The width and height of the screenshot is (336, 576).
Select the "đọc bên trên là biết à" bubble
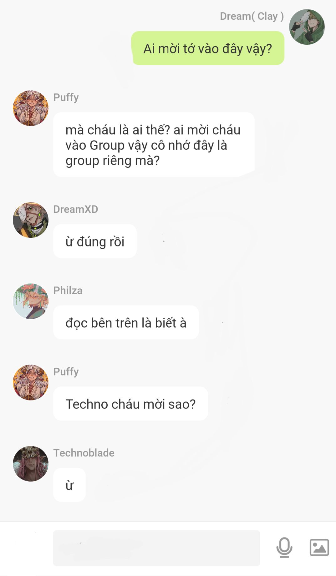point(126,322)
